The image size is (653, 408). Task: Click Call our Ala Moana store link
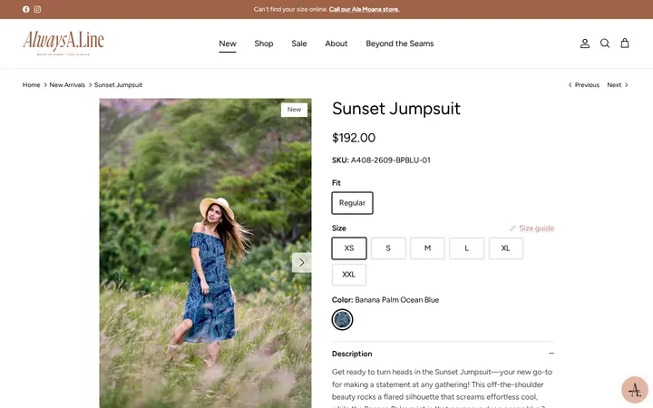364,9
